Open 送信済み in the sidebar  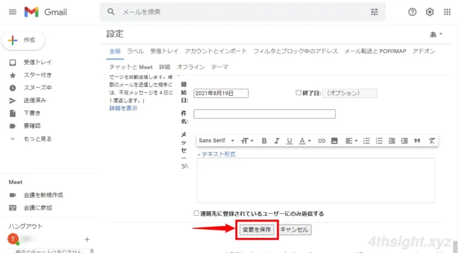35,101
